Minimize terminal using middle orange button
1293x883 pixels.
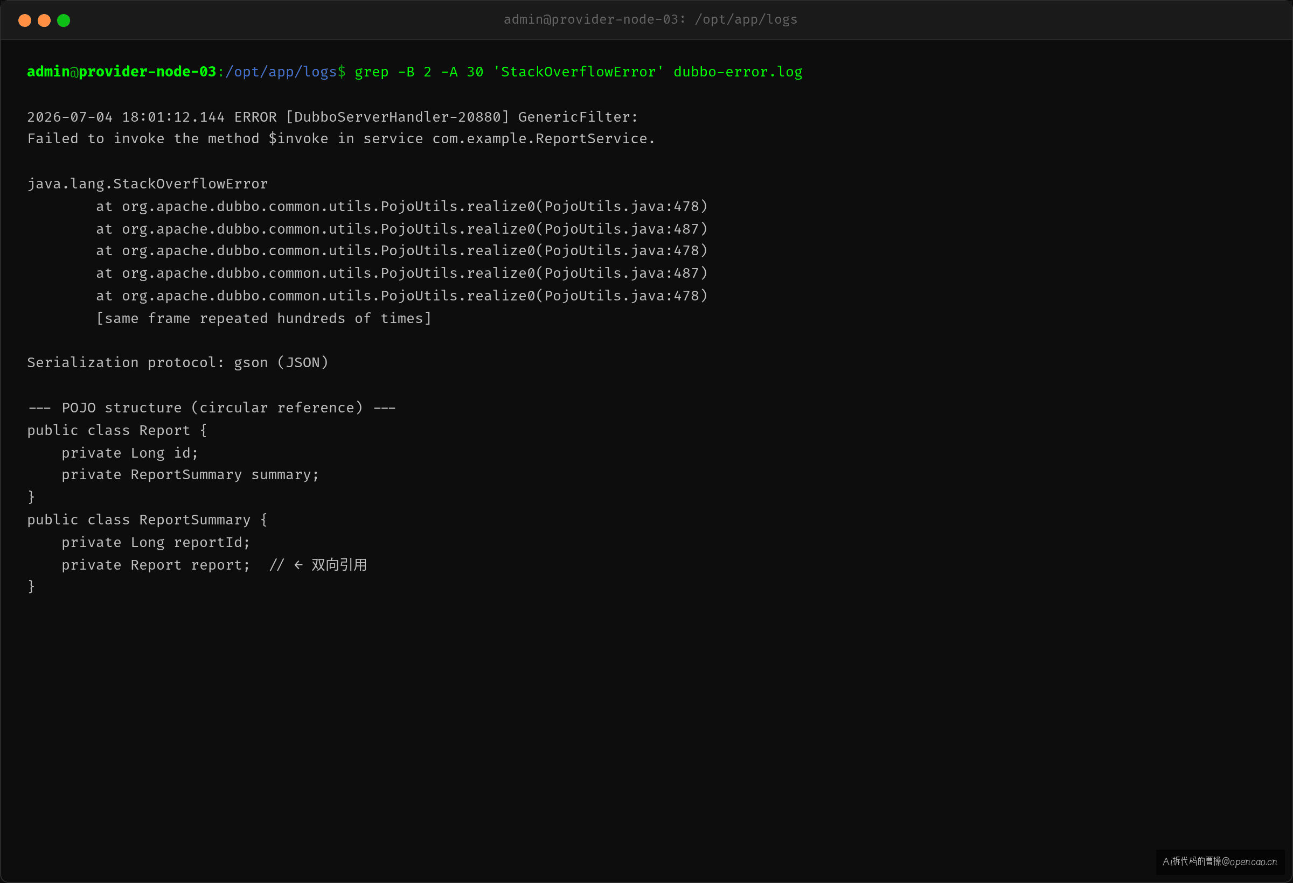click(x=44, y=20)
